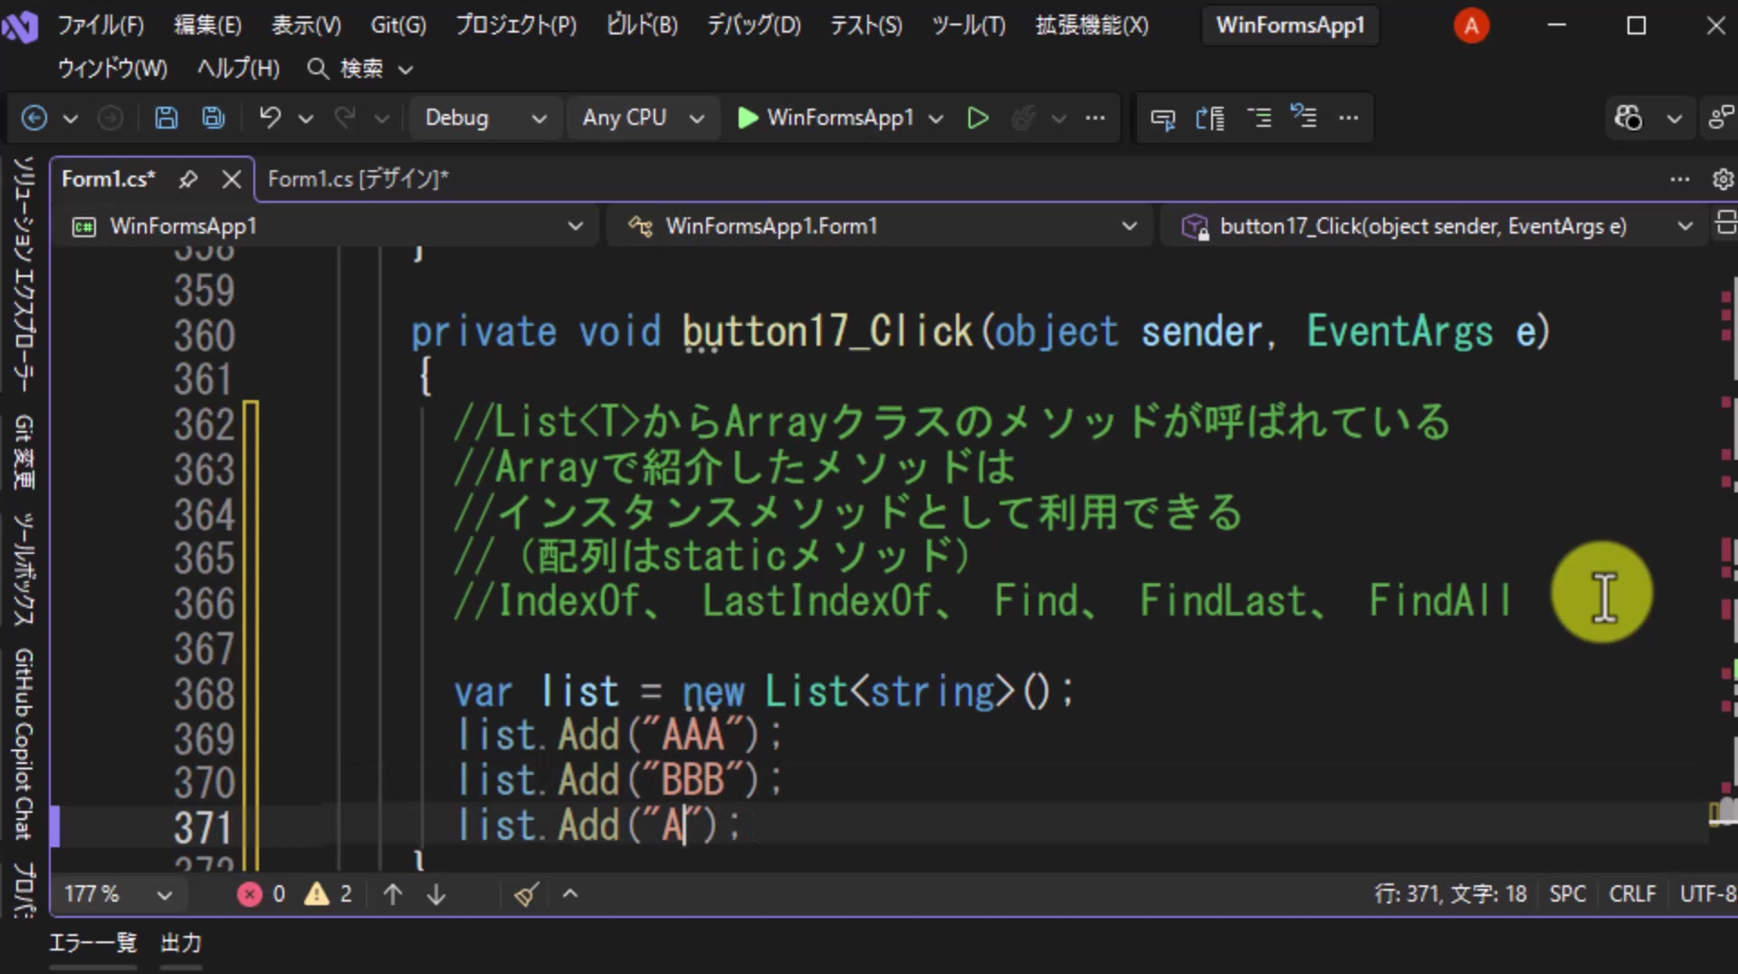Undo the last edit with the undo arrow

point(270,118)
